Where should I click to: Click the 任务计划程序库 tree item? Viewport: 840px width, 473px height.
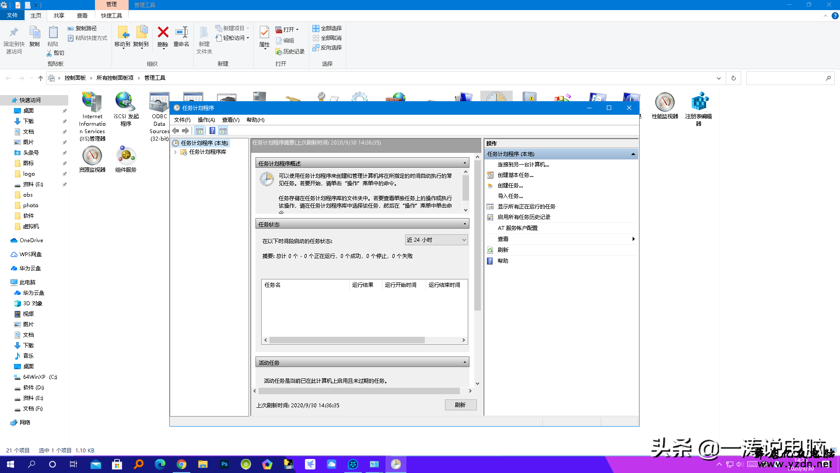tap(208, 151)
